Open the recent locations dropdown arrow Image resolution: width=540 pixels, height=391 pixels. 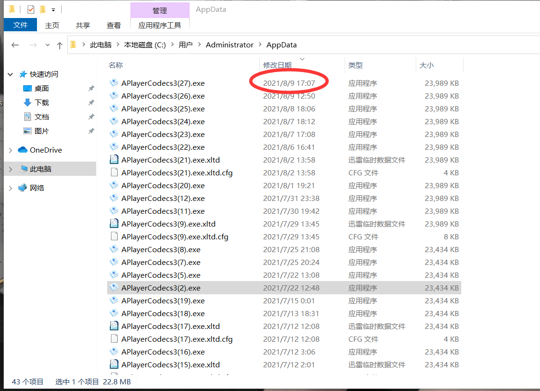[47, 45]
